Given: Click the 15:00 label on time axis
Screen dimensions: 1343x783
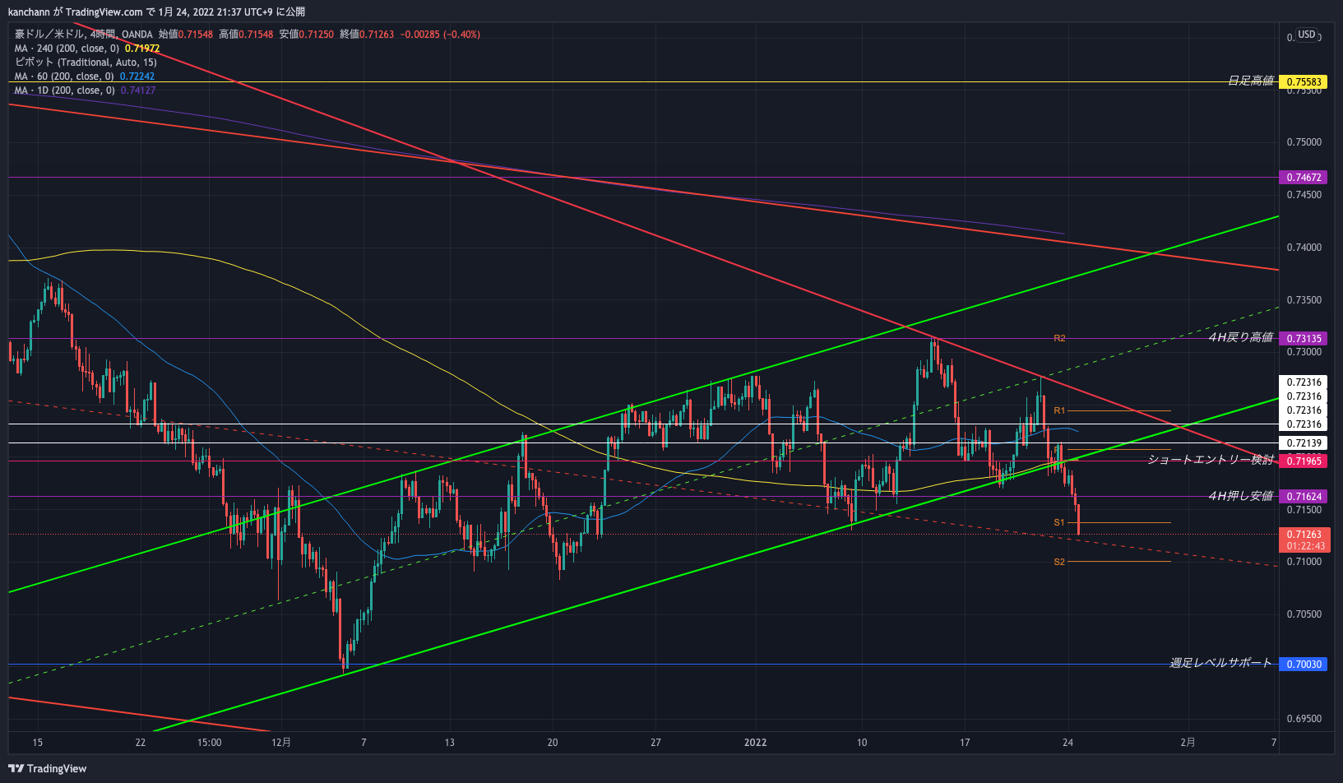Looking at the screenshot, I should 209,742.
